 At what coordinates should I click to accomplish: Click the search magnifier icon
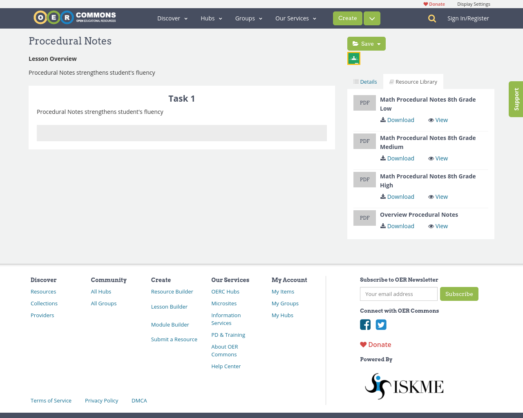(432, 18)
